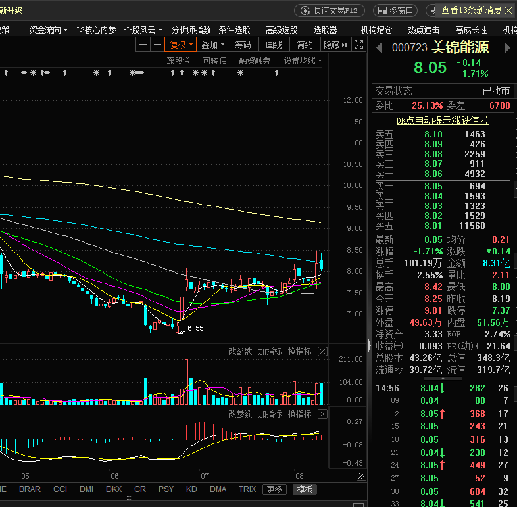
Task: Click 改参数 in volume panel
Action: click(240, 352)
